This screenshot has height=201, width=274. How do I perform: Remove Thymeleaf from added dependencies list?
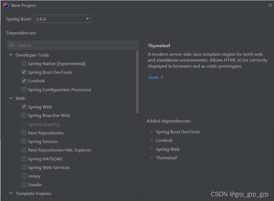(151, 158)
